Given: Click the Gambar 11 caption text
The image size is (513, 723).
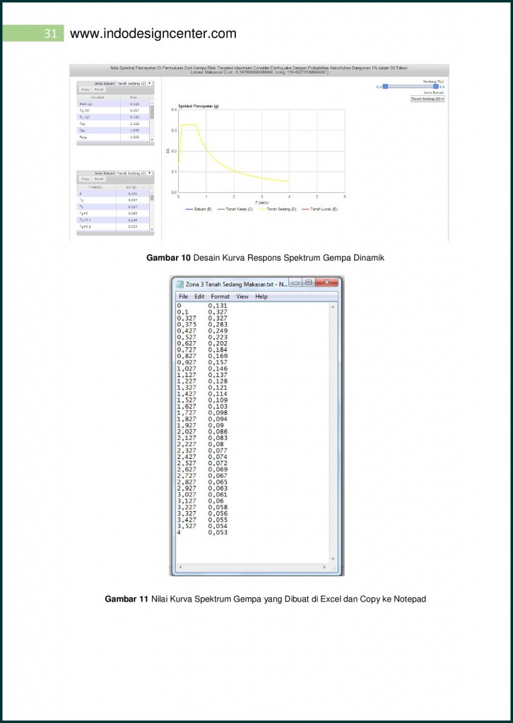Looking at the screenshot, I should point(265,599).
